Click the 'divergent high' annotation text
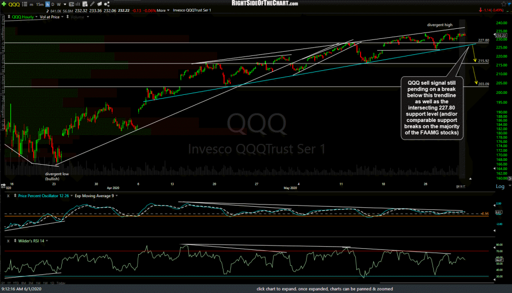Viewport: 512px width, 293px height. [440, 25]
